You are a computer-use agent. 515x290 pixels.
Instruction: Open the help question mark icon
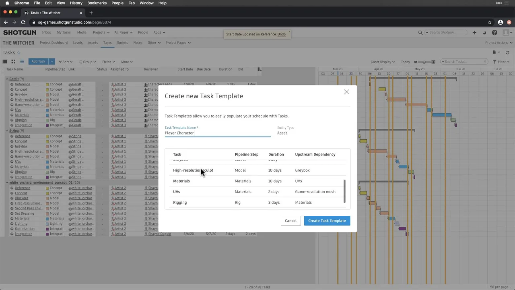[494, 33]
